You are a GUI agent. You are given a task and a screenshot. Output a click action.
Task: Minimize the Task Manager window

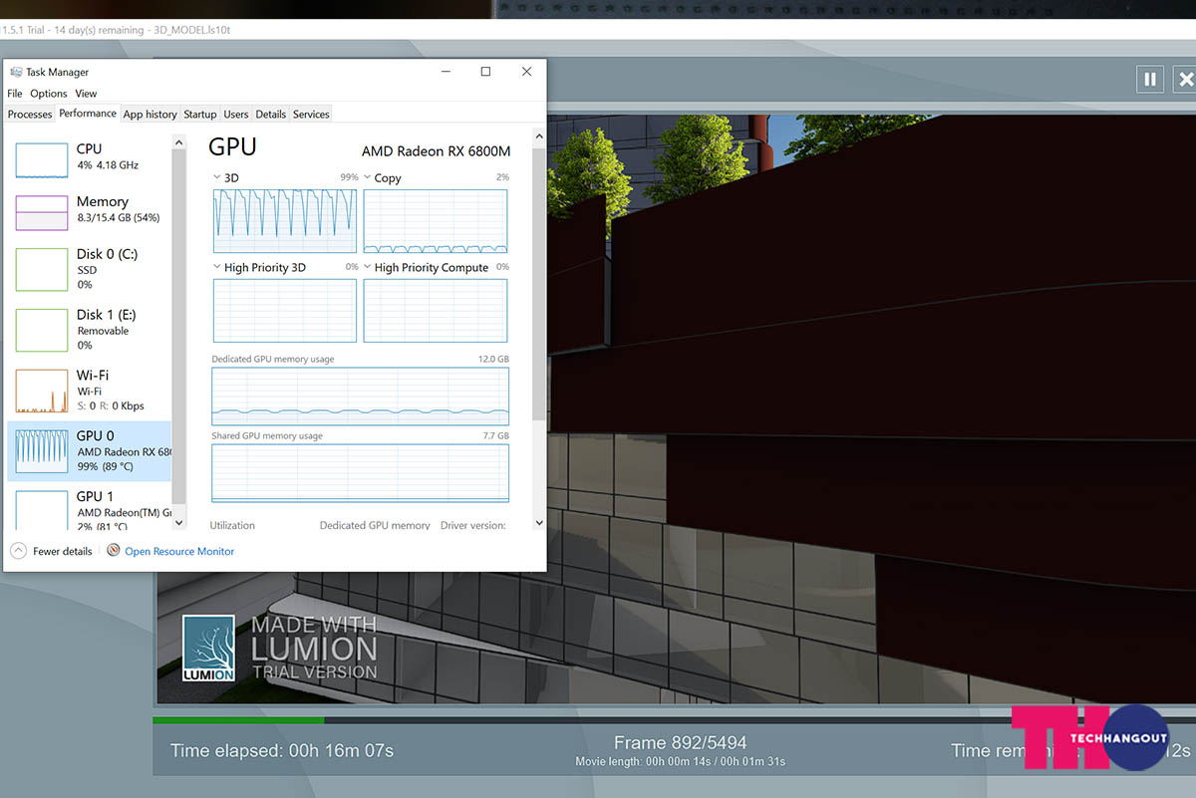[445, 72]
